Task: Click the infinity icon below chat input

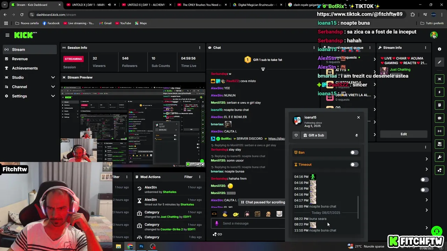Action: click(x=220, y=234)
